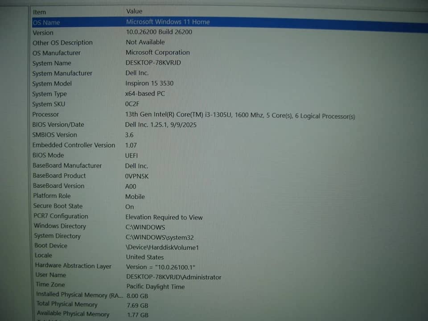Screen dimensions: 428x321
Task: Select the System Name row label
Action: click(52, 63)
